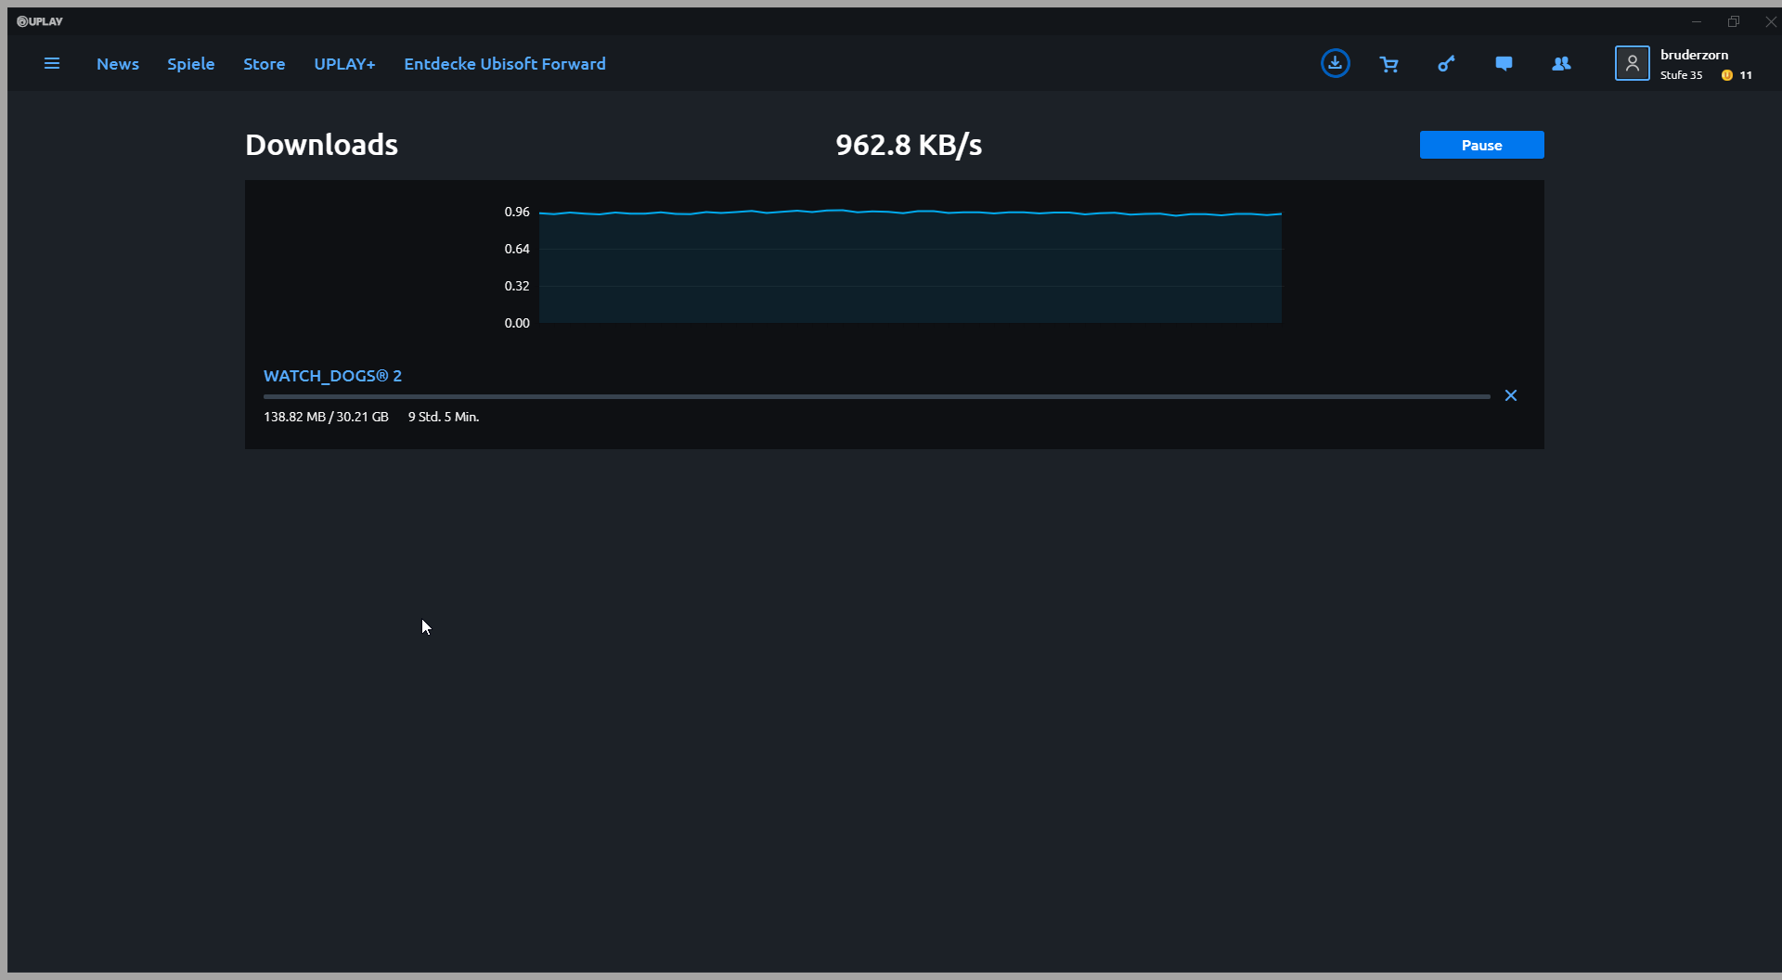Go to the News tab
1782x980 pixels.
118,64
